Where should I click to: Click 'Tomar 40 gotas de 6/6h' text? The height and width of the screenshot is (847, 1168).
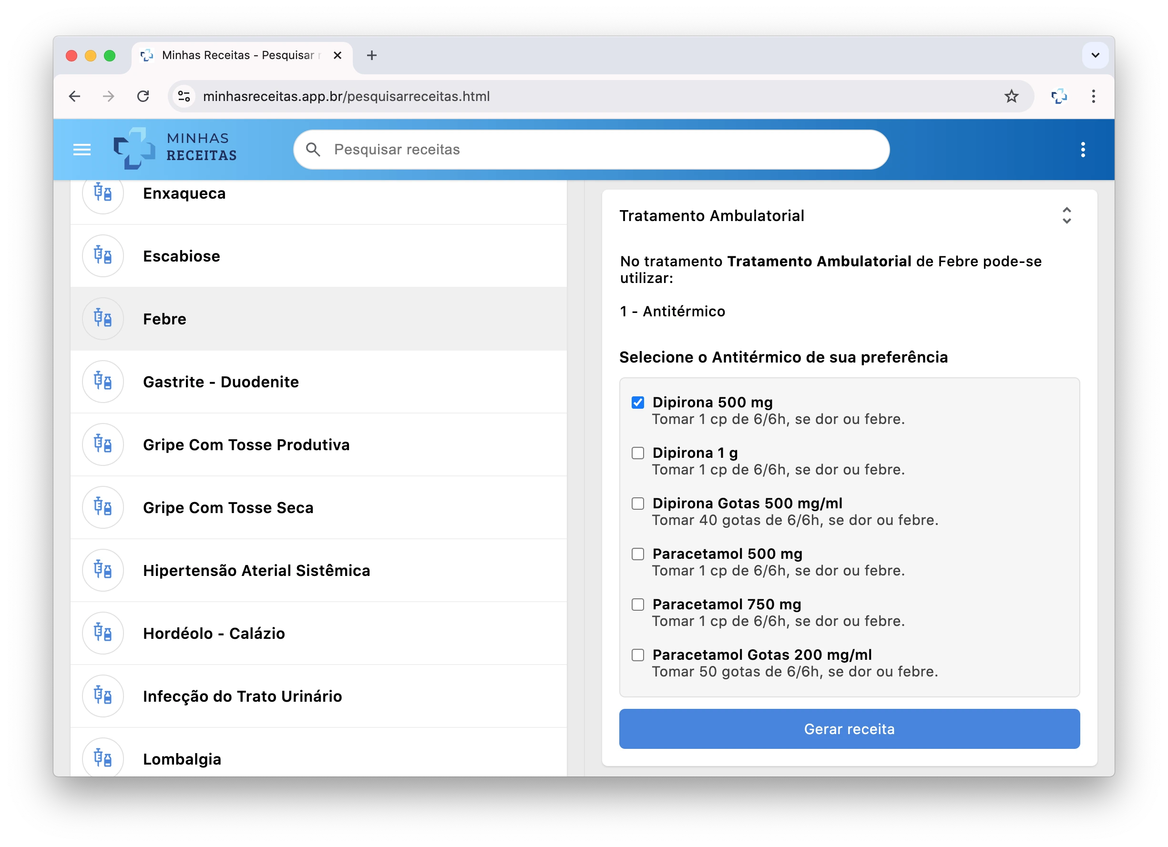coord(795,520)
